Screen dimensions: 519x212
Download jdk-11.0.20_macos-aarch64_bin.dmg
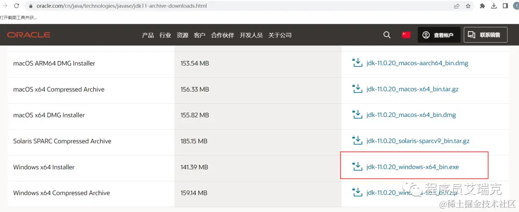point(418,63)
